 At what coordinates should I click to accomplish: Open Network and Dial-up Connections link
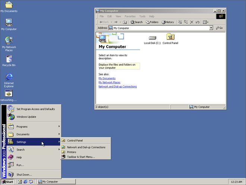click(x=117, y=87)
